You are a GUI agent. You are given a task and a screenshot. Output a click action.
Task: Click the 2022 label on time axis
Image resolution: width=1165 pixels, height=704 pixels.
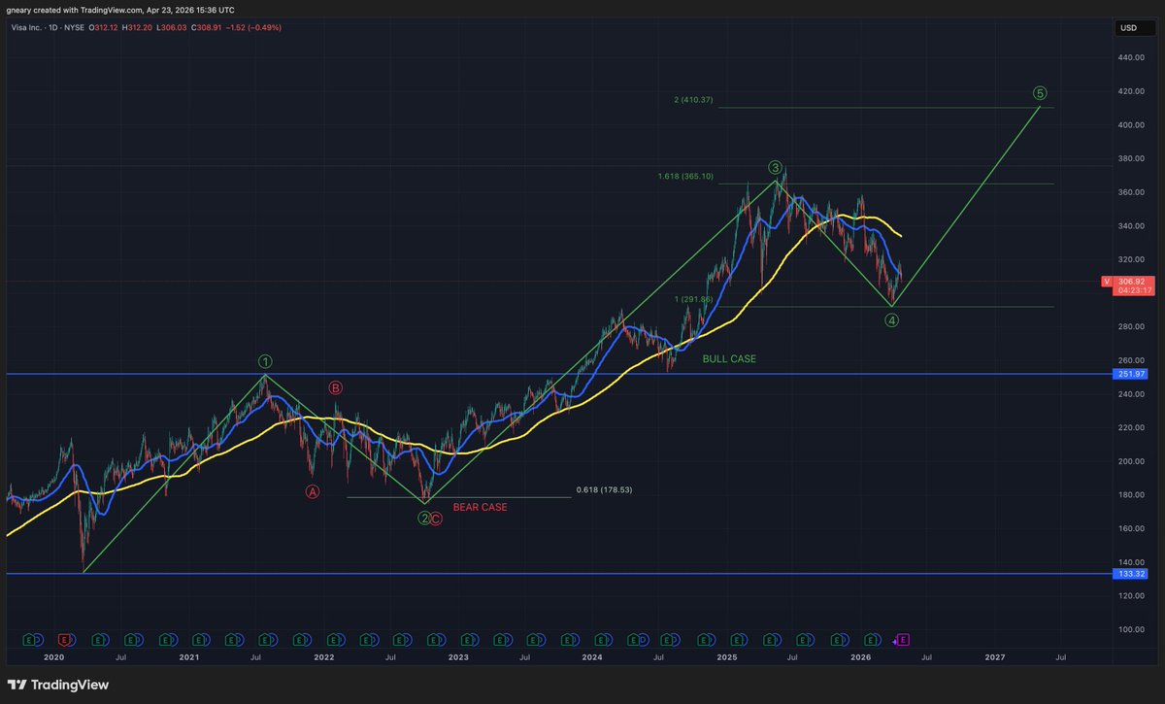[x=323, y=657]
